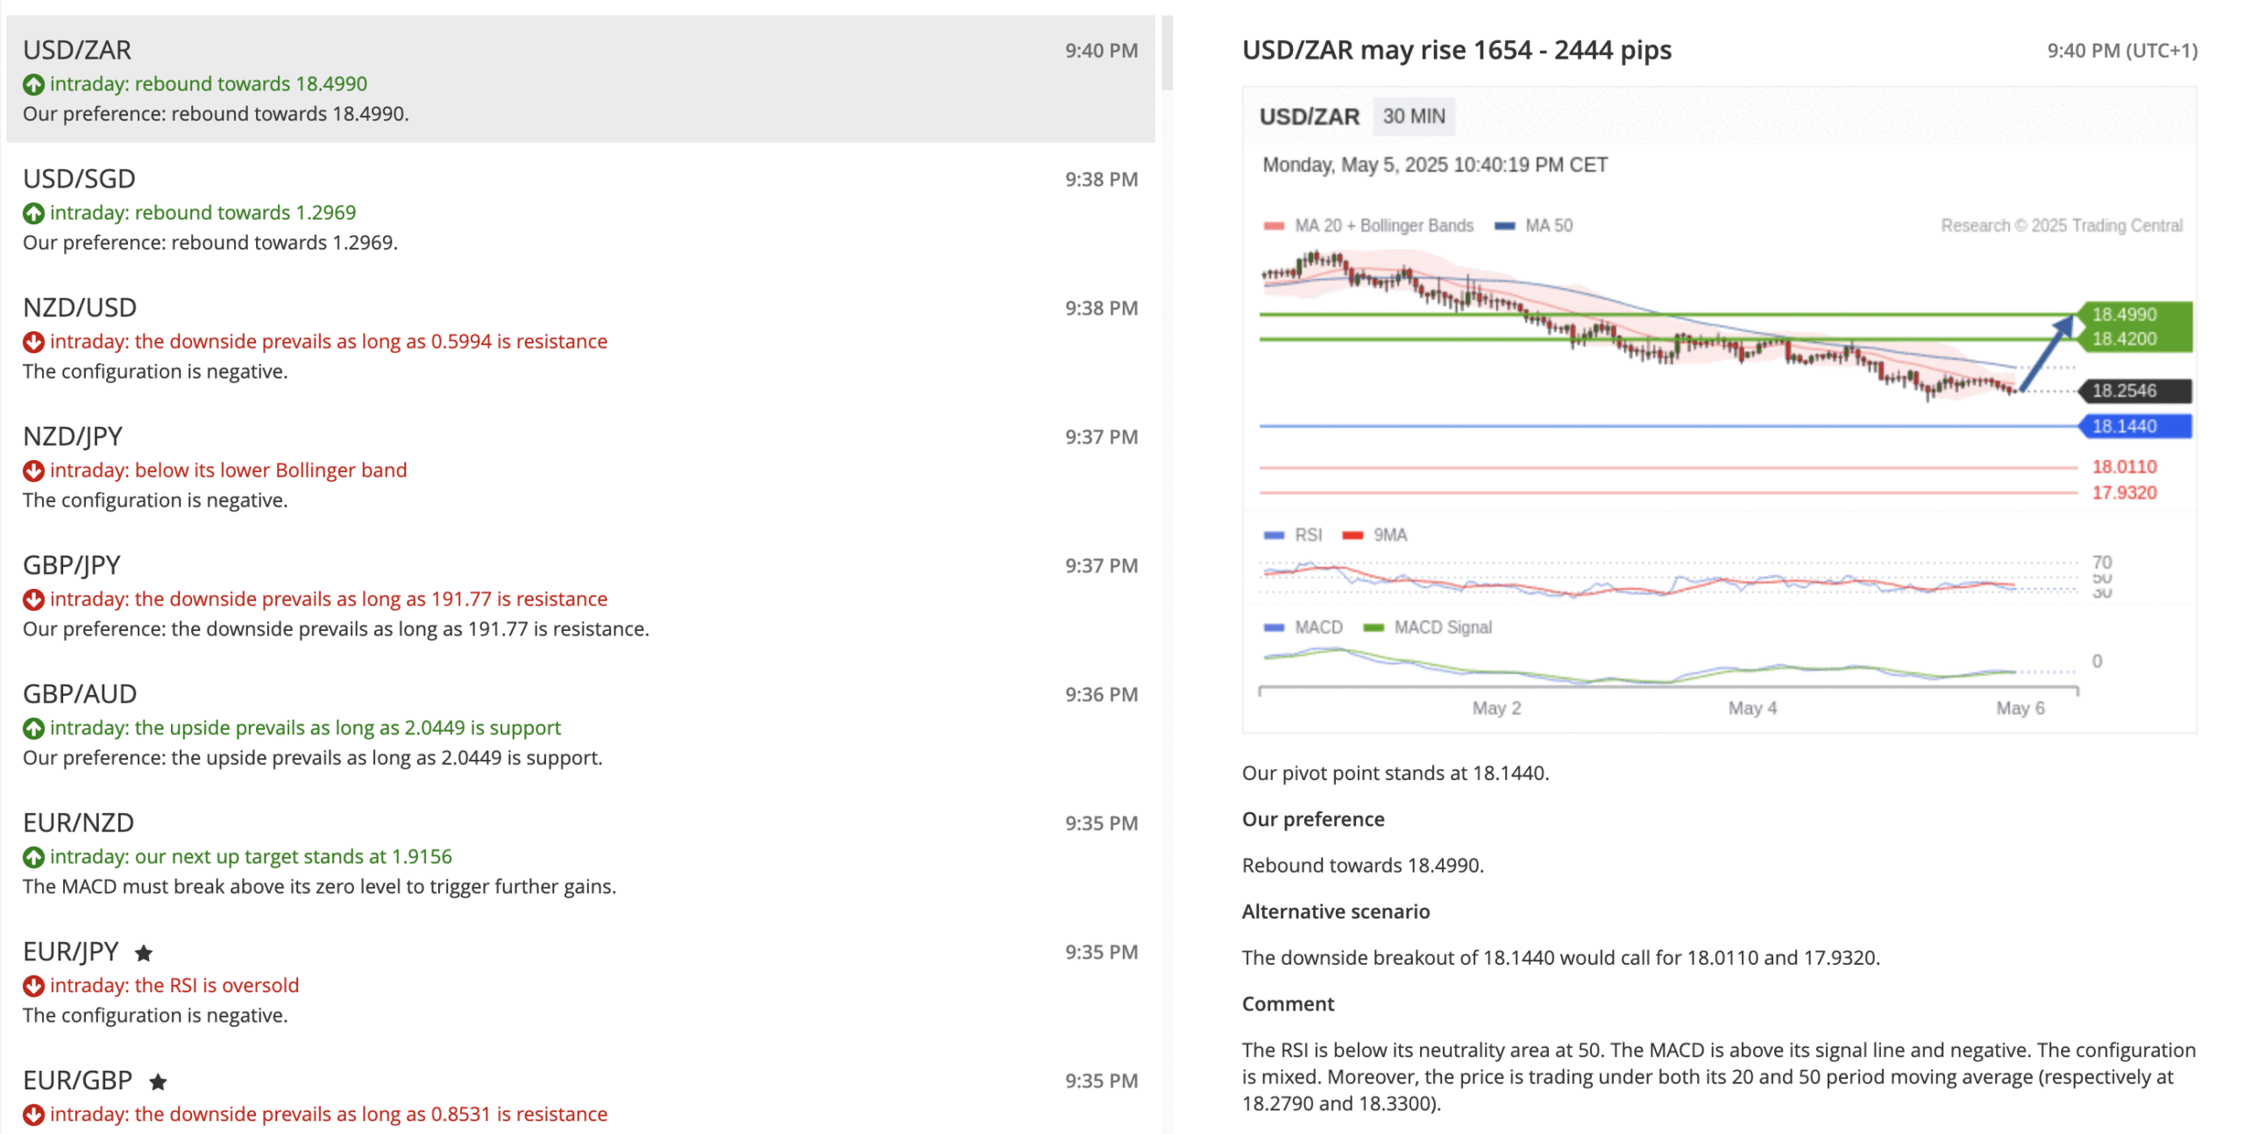This screenshot has width=2244, height=1134.
Task: Click the star icon next to EUR/GBP
Action: pos(158,1081)
